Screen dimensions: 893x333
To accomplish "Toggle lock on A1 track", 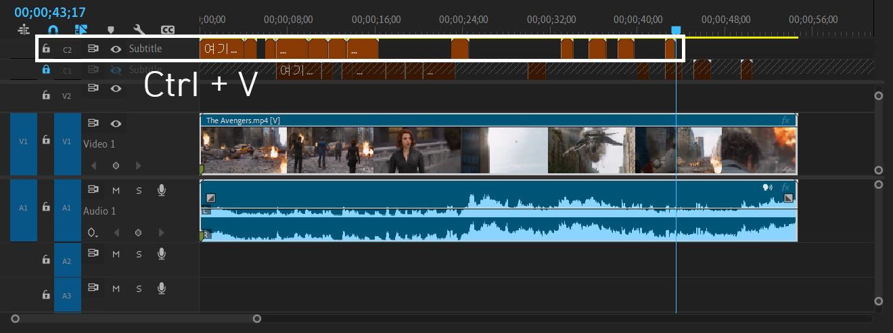I will coord(46,206).
